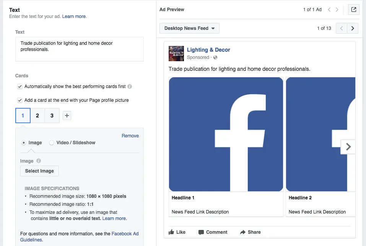Screen dimensions: 366x246
Task: Click the Lighting & Decor profile picture
Action: 176,54
